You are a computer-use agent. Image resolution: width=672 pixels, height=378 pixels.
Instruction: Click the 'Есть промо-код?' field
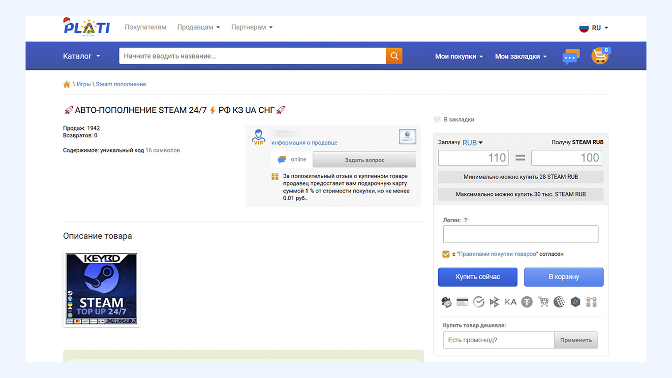tap(499, 340)
